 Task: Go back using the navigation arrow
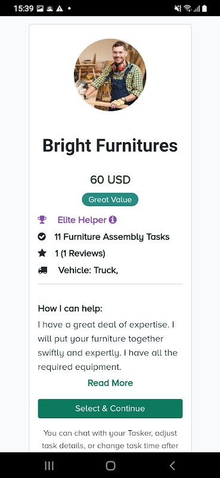click(x=172, y=465)
